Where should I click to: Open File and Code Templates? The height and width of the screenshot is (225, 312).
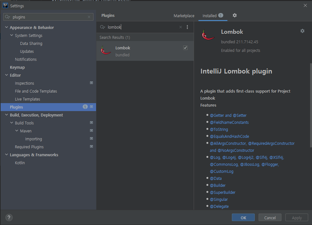36,91
